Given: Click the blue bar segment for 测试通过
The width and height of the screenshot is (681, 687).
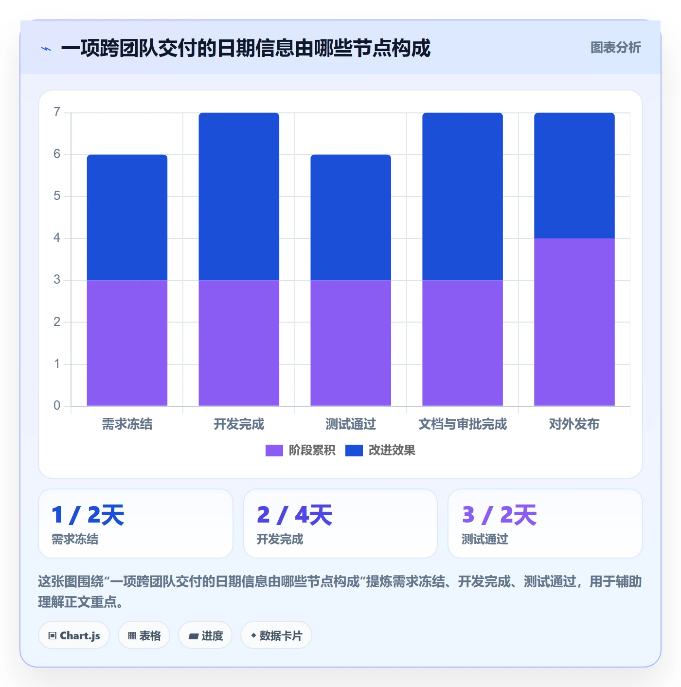Looking at the screenshot, I should 351,217.
